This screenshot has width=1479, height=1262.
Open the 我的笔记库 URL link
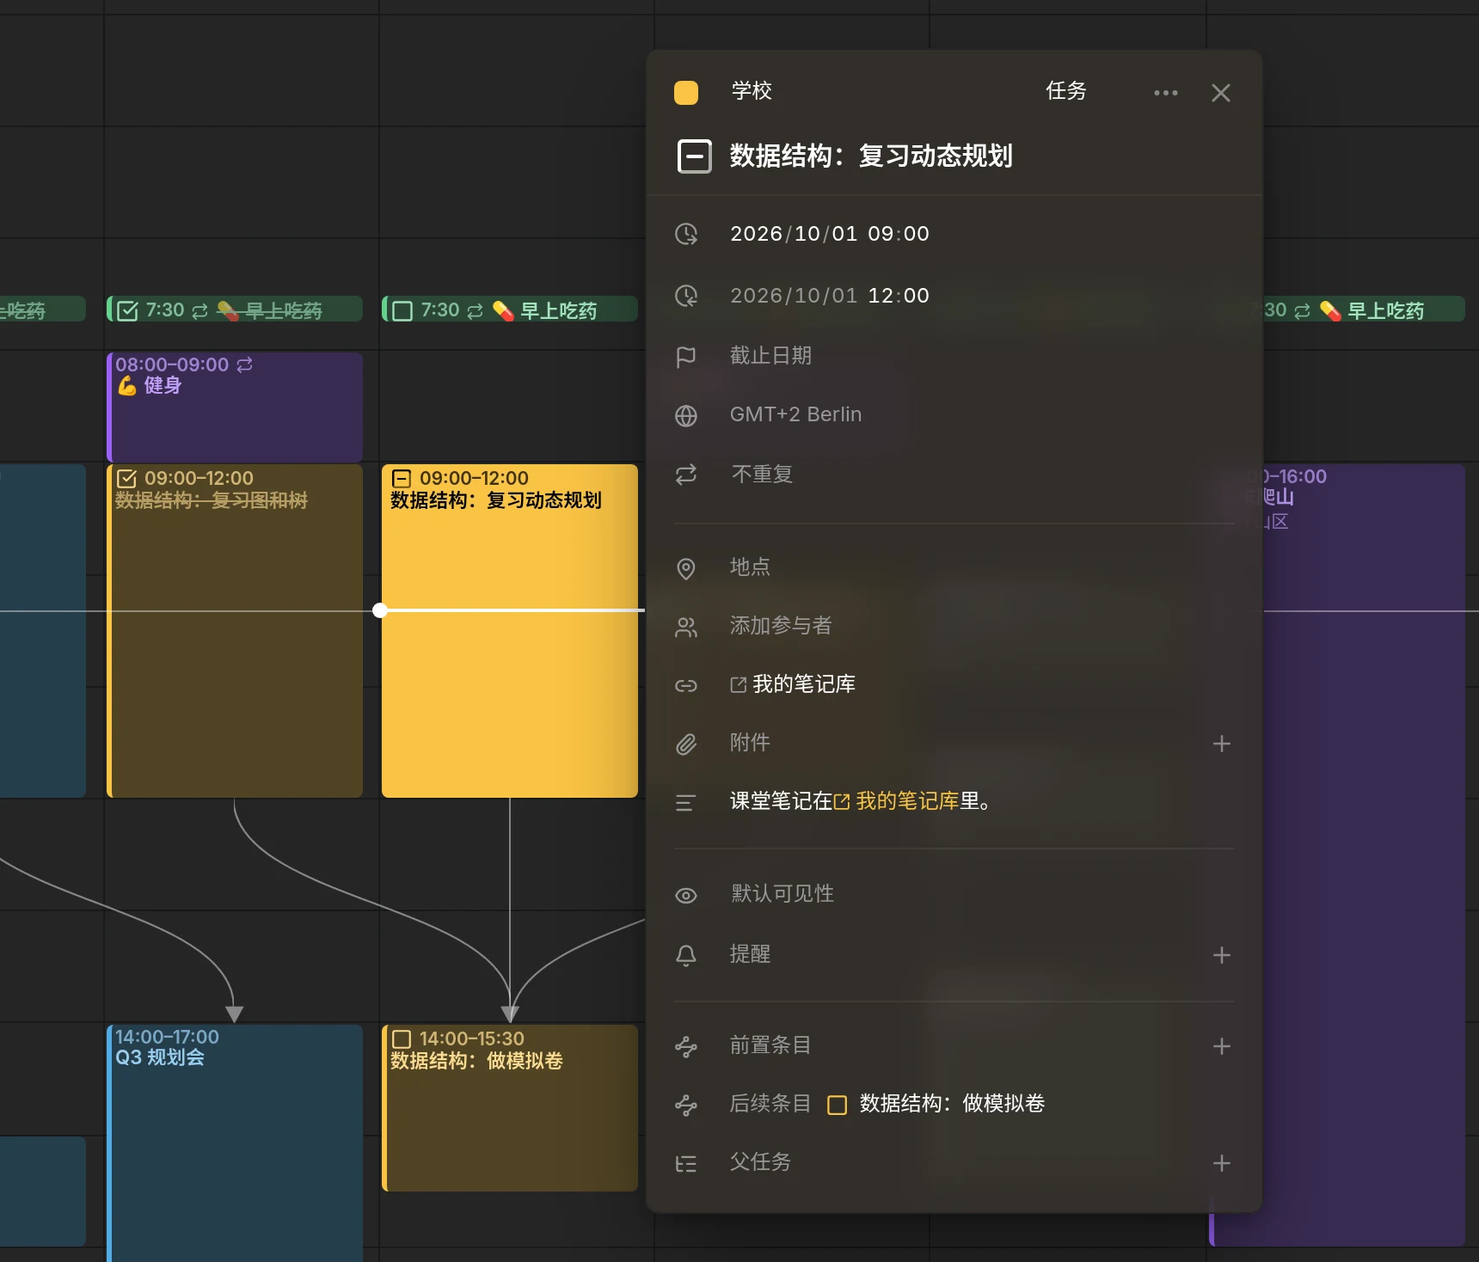tap(793, 684)
